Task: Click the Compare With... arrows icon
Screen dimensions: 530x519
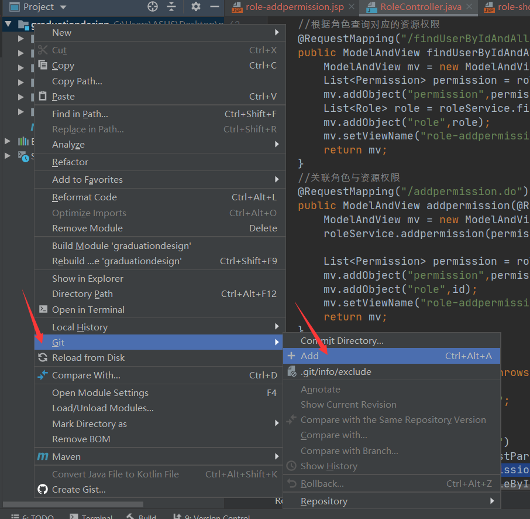Action: (43, 375)
